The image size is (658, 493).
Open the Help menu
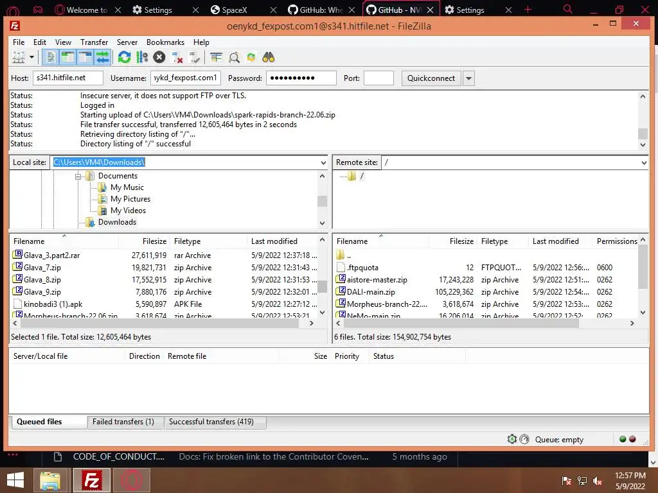point(201,42)
